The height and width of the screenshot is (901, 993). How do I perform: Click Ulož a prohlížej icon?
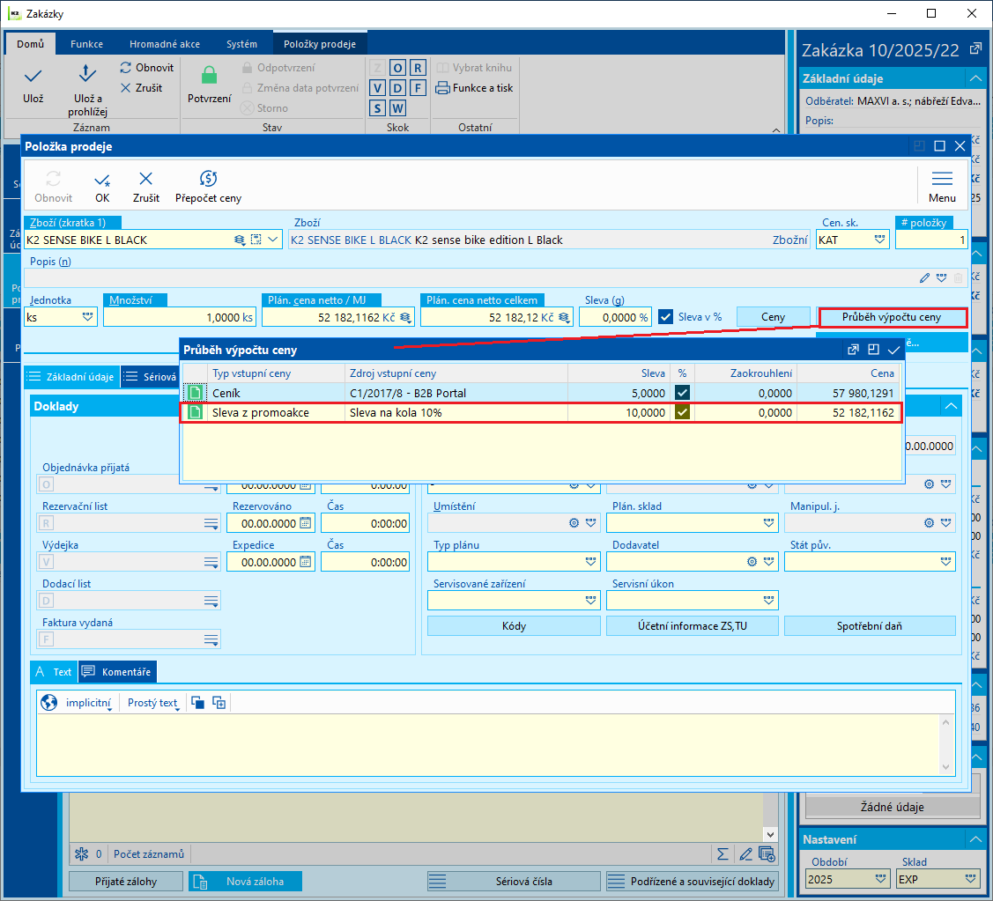coord(86,73)
